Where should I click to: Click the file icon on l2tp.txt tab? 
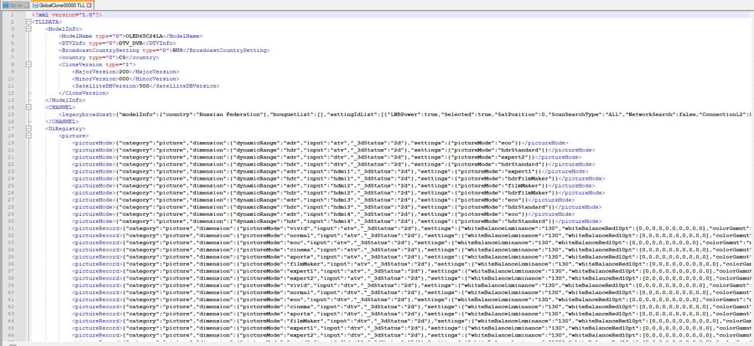point(4,5)
